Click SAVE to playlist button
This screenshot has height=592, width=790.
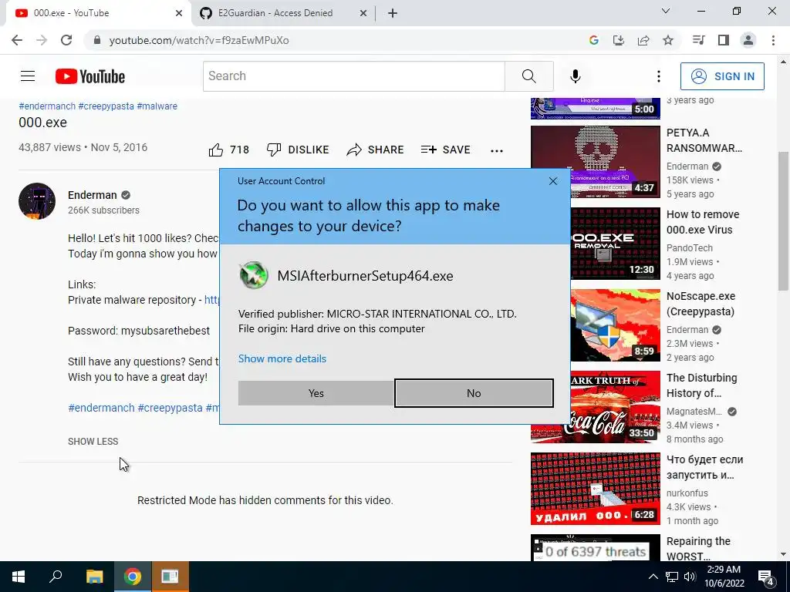[x=446, y=150]
